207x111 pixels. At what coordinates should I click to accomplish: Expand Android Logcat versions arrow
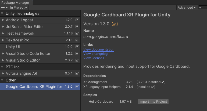3,20
